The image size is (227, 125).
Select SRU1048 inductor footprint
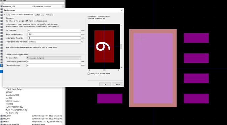tap(12, 101)
